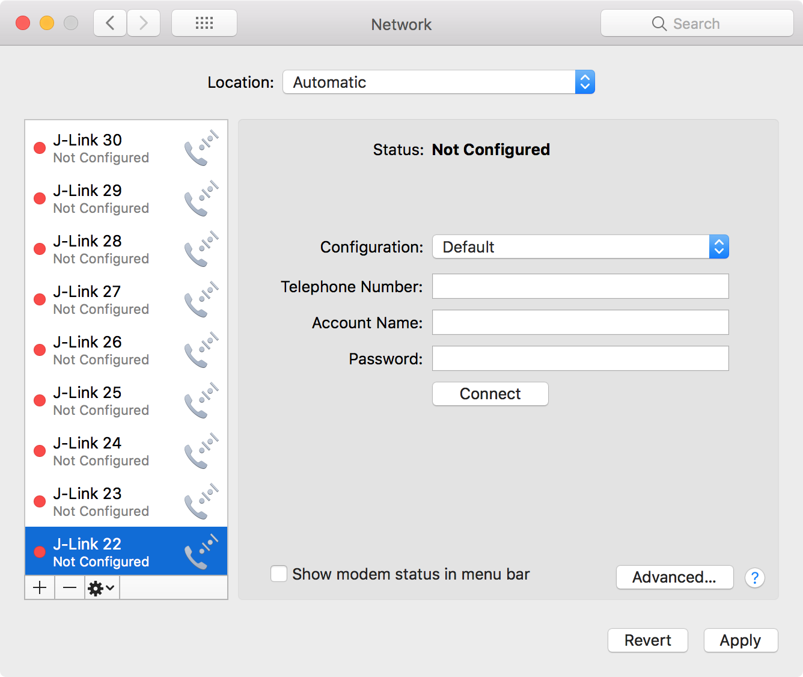This screenshot has height=677, width=803.
Task: Click the Revert button
Action: tap(648, 640)
